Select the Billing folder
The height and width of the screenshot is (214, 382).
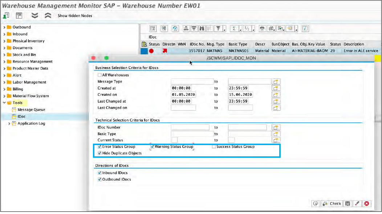(18, 89)
